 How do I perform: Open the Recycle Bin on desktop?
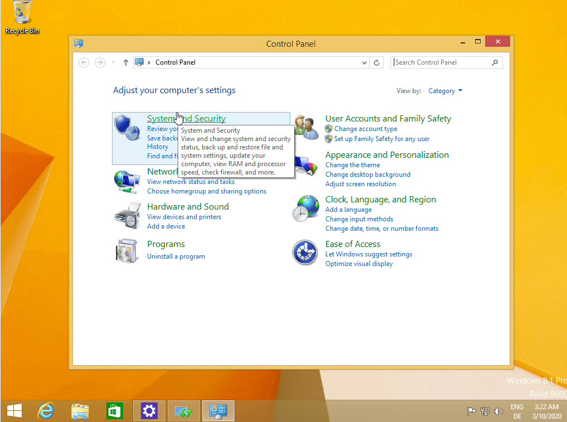click(x=22, y=17)
